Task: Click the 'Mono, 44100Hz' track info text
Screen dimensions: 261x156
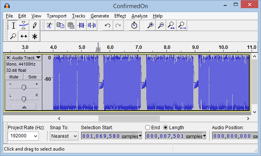Action: coord(21,64)
